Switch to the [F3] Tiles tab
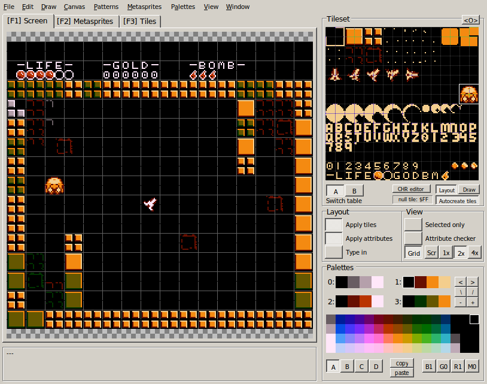The width and height of the screenshot is (487, 384). tap(140, 21)
